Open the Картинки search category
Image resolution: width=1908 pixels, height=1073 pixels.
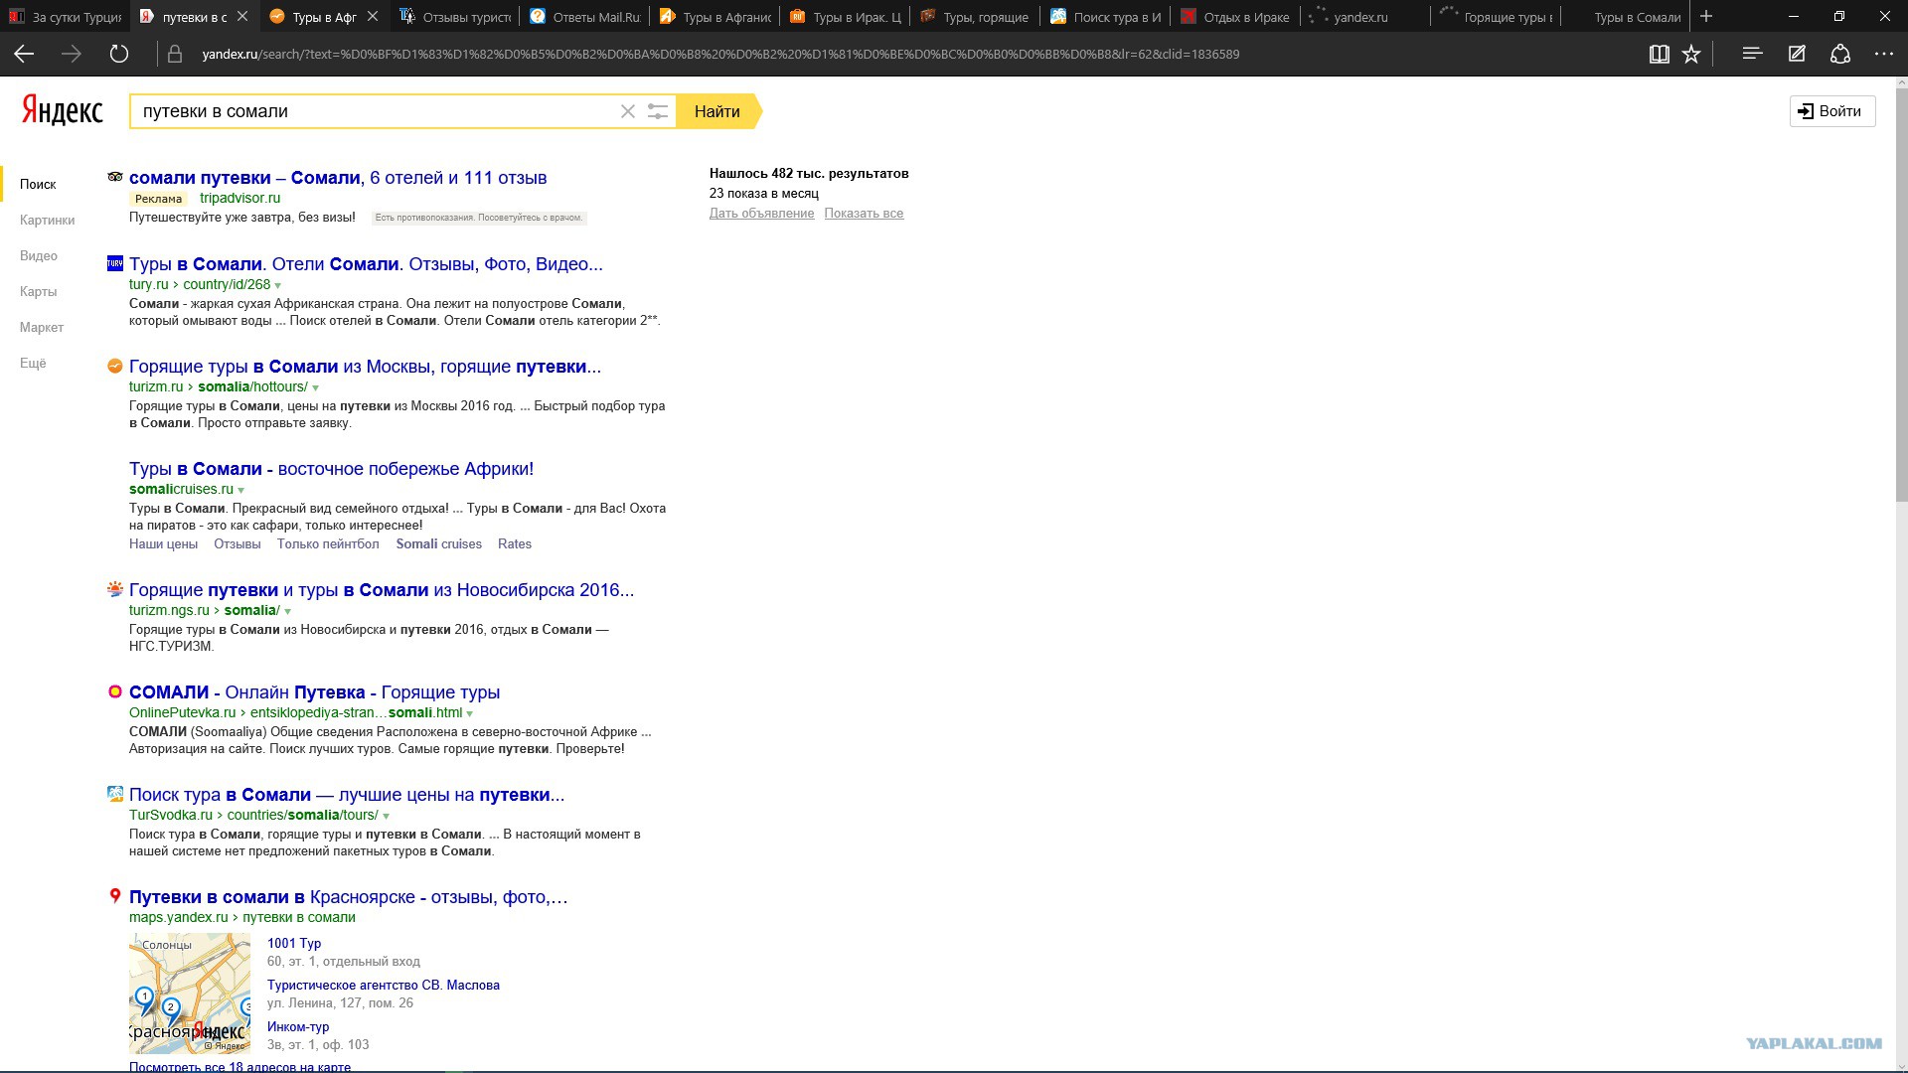[x=48, y=220]
